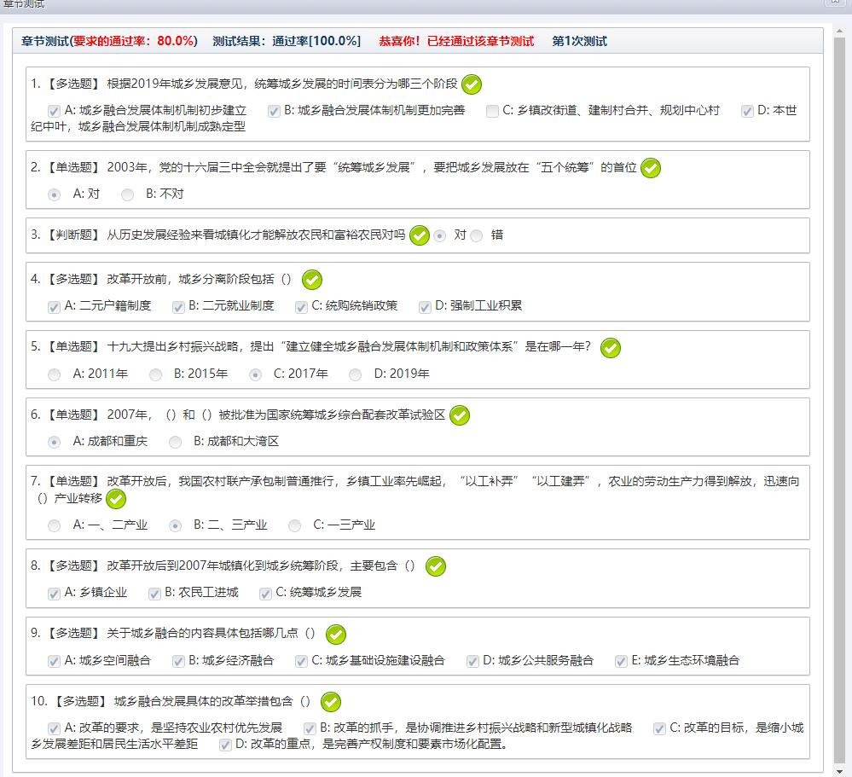
Task: Click the correct-answer checkmark on question 2
Action: point(651,168)
